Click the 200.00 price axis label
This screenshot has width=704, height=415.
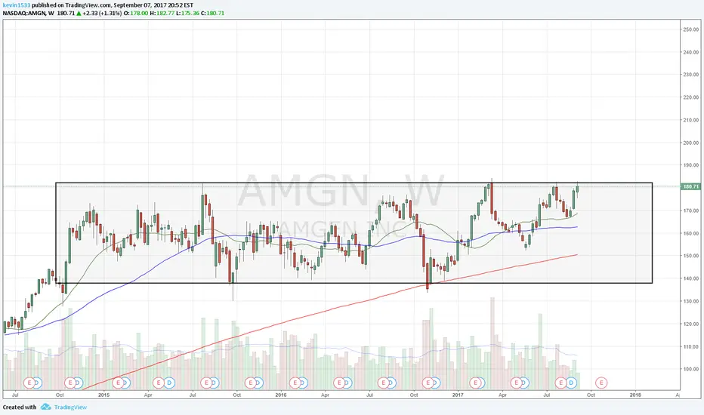[x=690, y=143]
